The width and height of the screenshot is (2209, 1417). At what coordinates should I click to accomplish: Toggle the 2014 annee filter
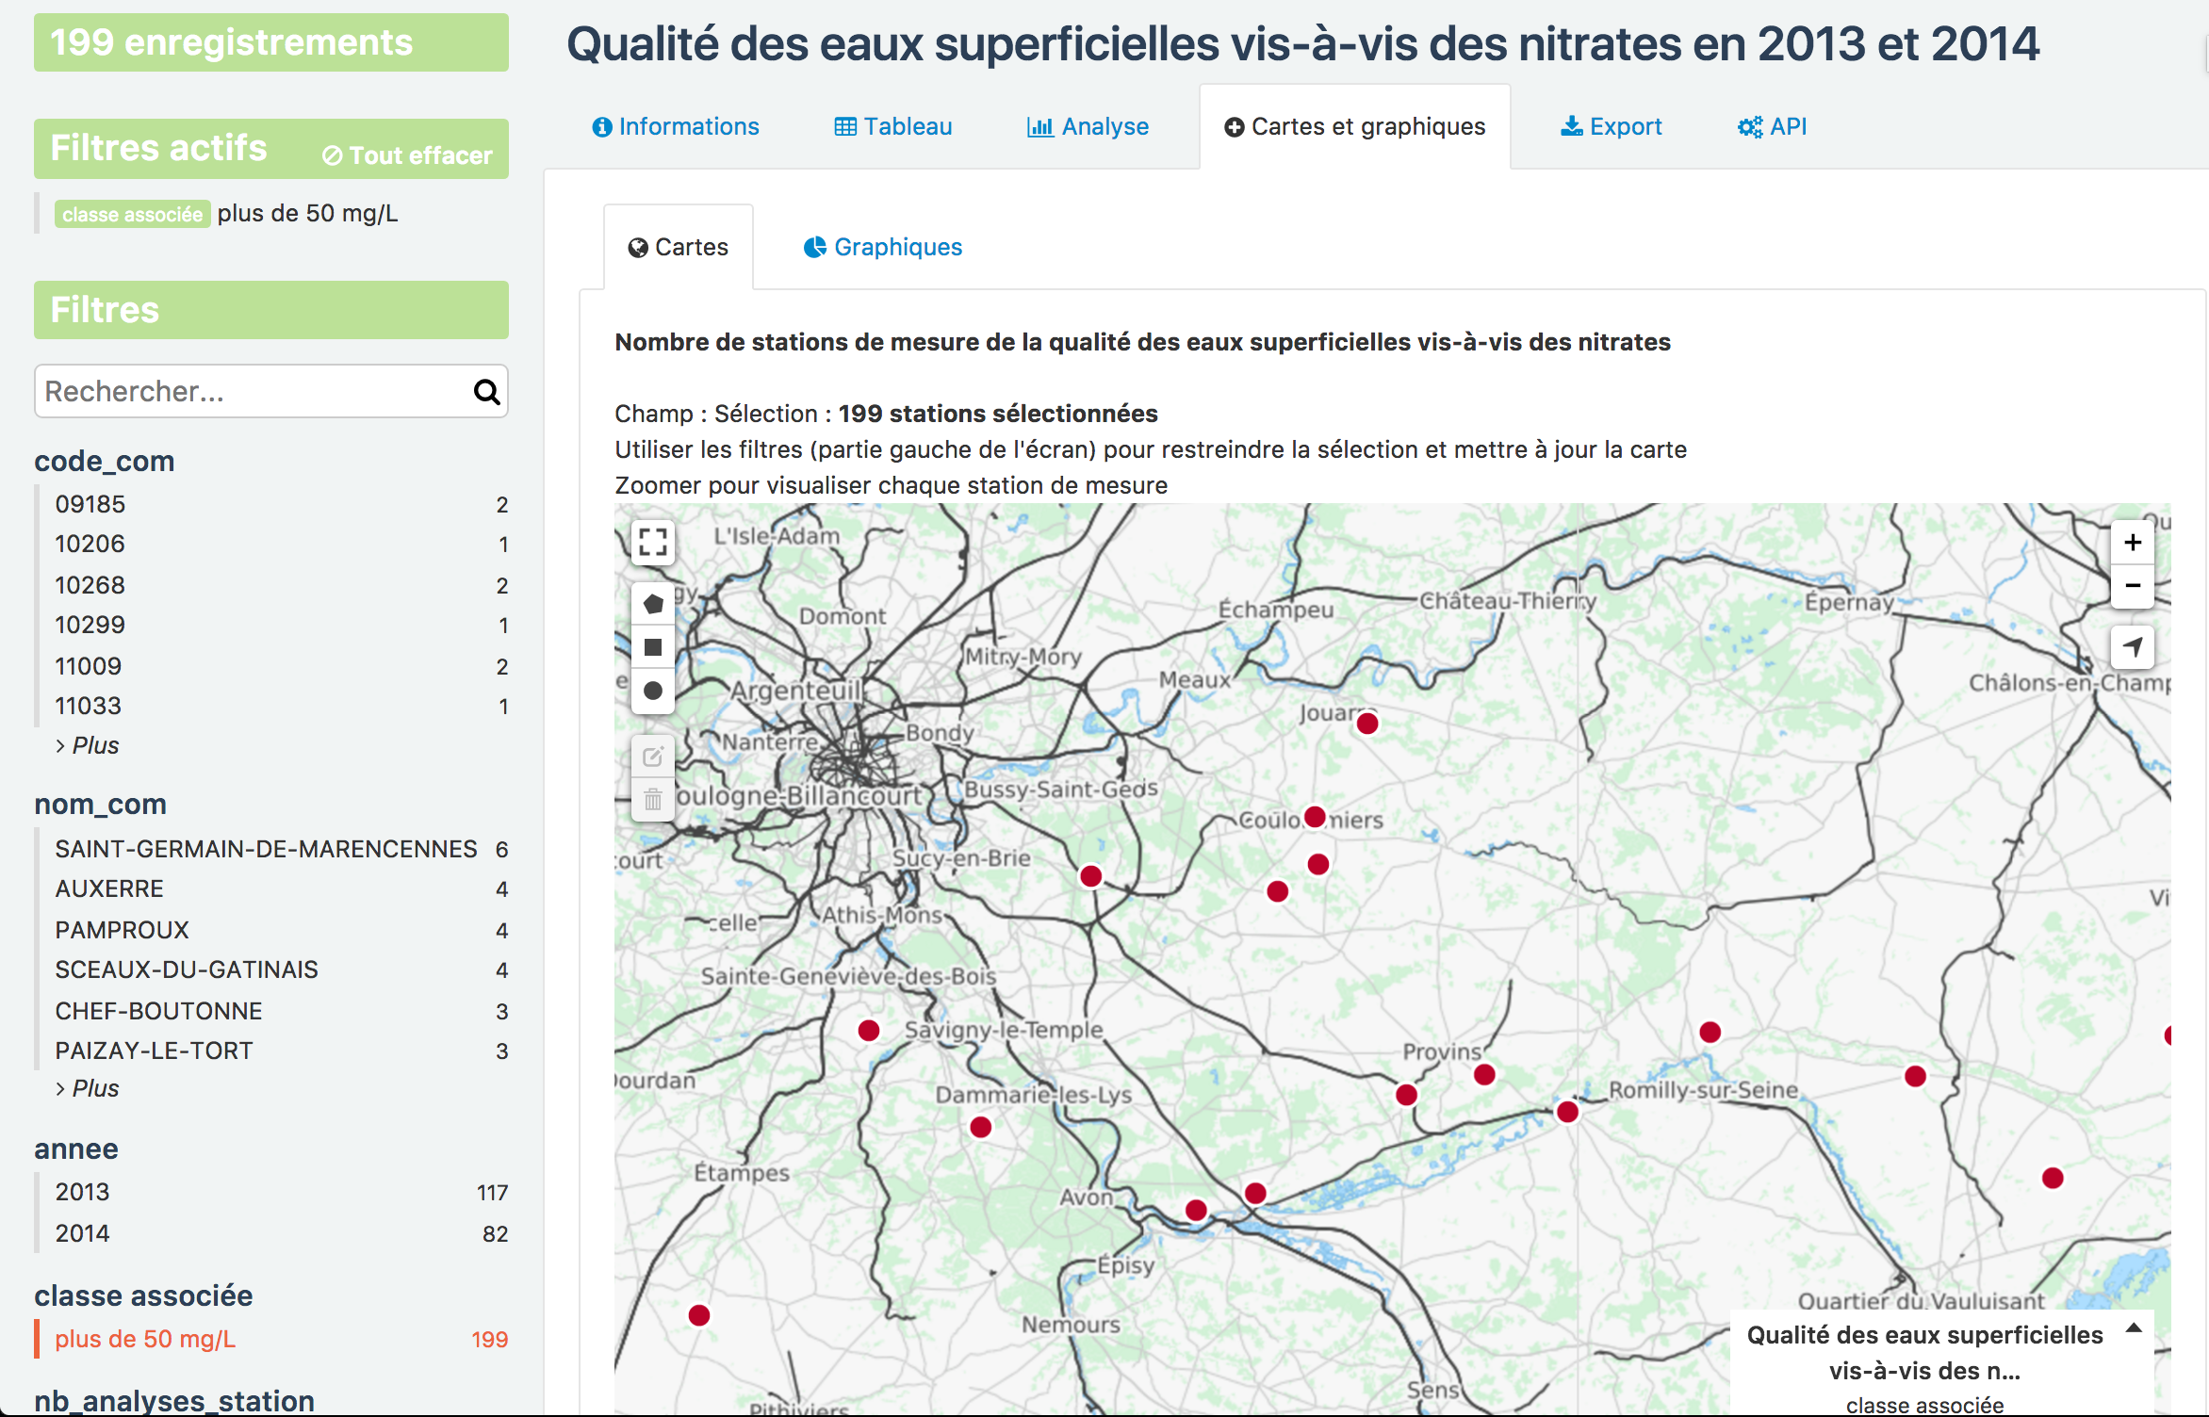click(83, 1233)
